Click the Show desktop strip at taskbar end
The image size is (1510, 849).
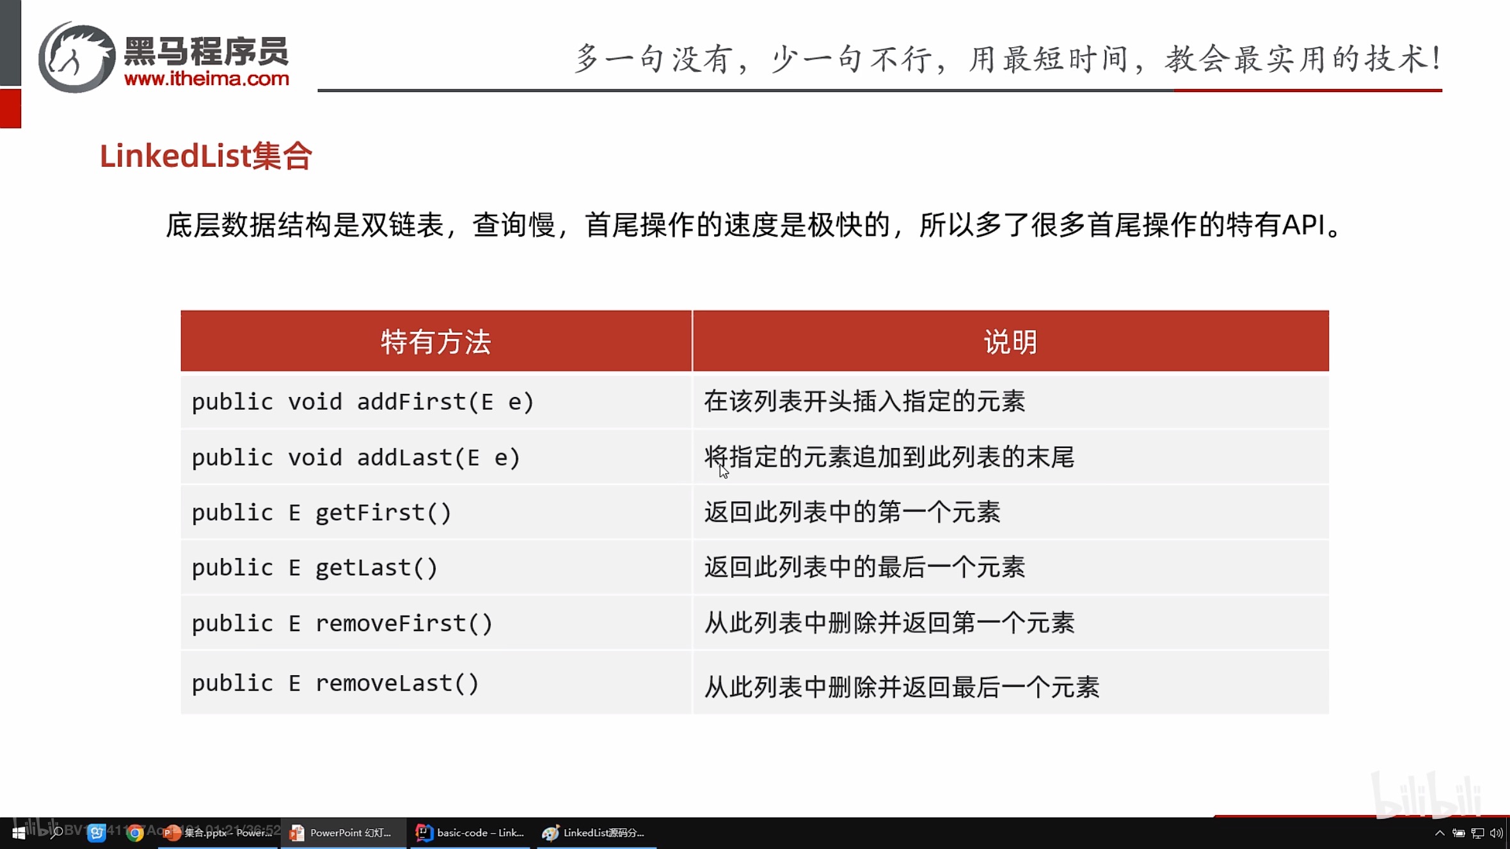tap(1507, 833)
